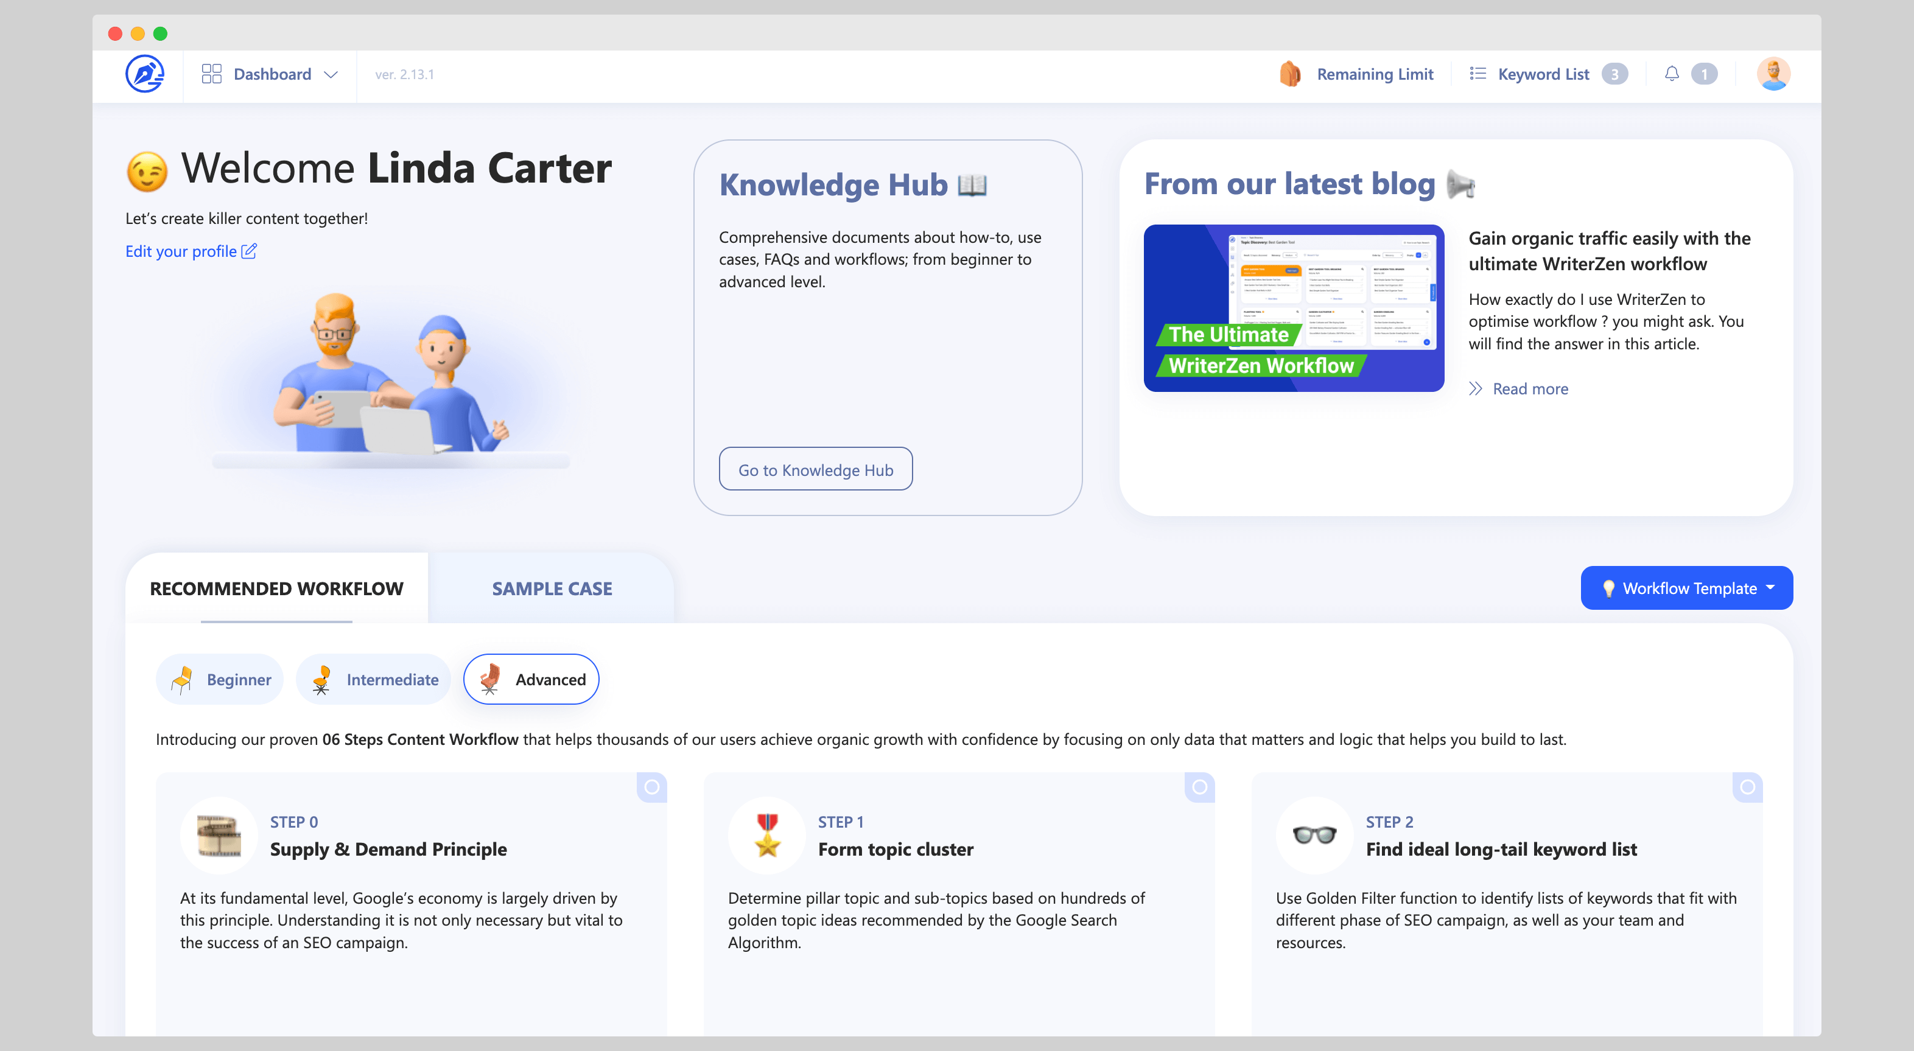Click the WriterZen logo icon
Image resolution: width=1914 pixels, height=1051 pixels.
(146, 74)
